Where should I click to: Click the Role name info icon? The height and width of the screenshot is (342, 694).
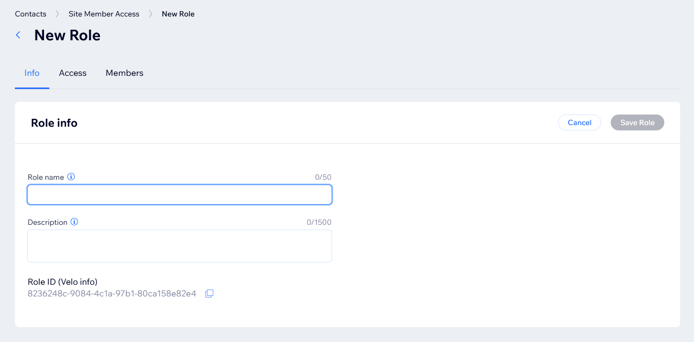pyautogui.click(x=71, y=177)
